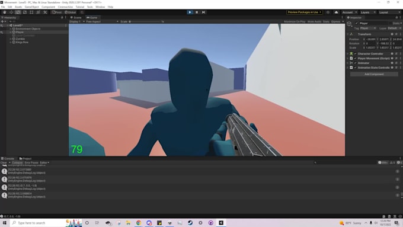This screenshot has height=227, width=403.
Task: Disable Animation State Controller checkbox
Action: (356, 68)
